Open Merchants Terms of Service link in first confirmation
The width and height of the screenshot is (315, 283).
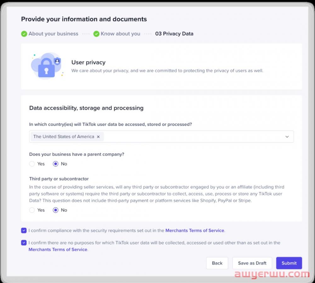(195, 230)
